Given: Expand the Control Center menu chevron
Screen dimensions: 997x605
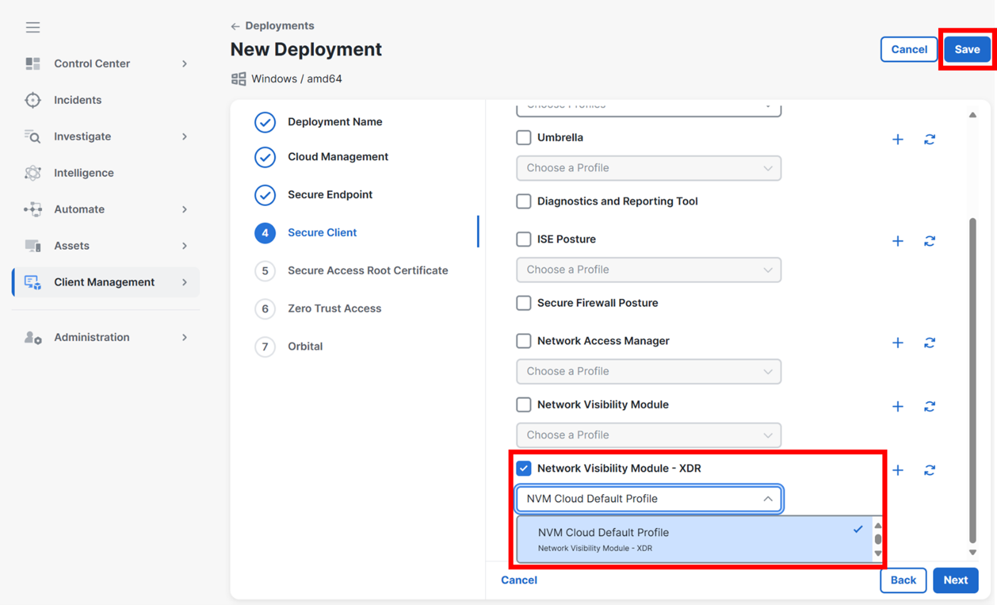Looking at the screenshot, I should 184,64.
